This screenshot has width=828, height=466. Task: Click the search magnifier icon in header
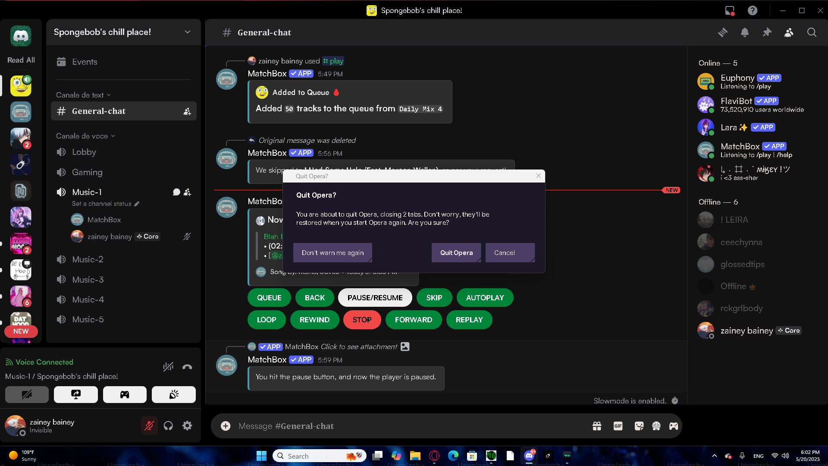pyautogui.click(x=812, y=32)
